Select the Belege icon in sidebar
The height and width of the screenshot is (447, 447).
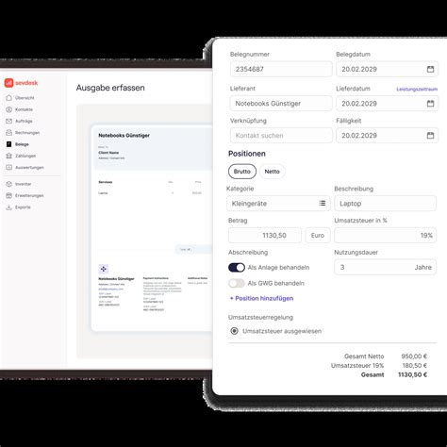click(x=9, y=144)
